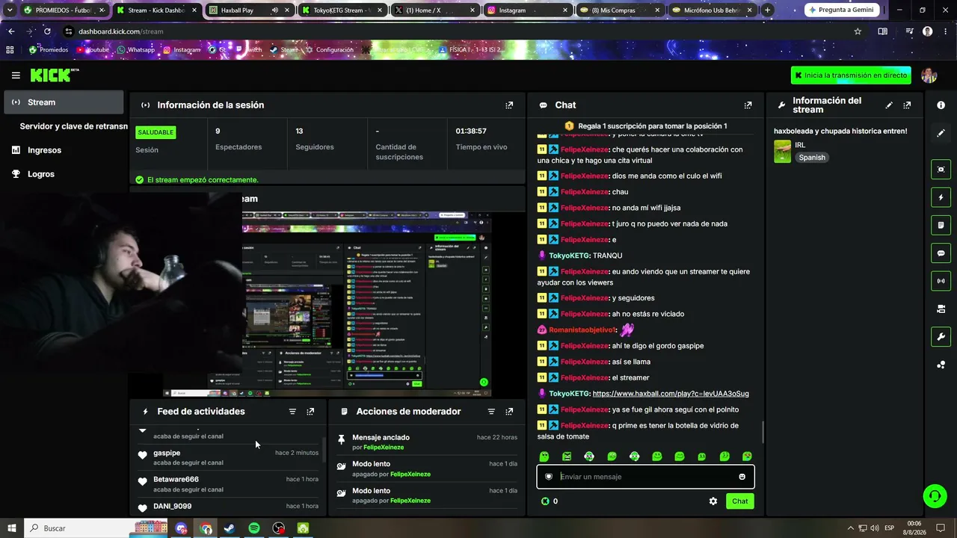Open Ingresos in the left sidebar
Image resolution: width=957 pixels, height=538 pixels.
pyautogui.click(x=64, y=150)
